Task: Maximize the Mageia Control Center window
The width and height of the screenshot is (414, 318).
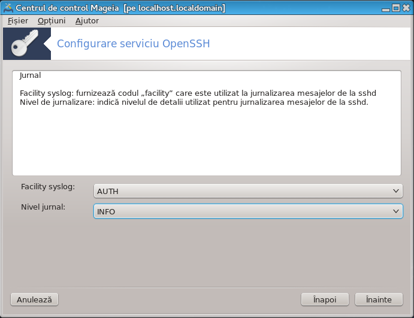Action: 396,8
